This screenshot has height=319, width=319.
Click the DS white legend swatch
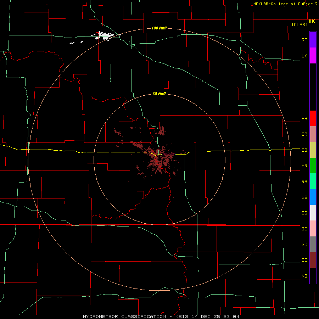tap(313, 213)
